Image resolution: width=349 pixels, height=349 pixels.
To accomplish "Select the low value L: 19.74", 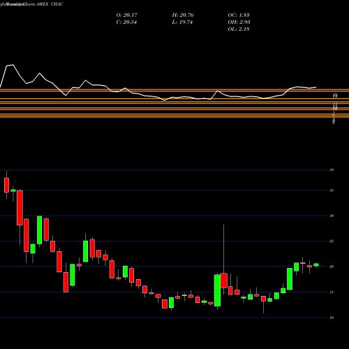I will click(x=182, y=22).
